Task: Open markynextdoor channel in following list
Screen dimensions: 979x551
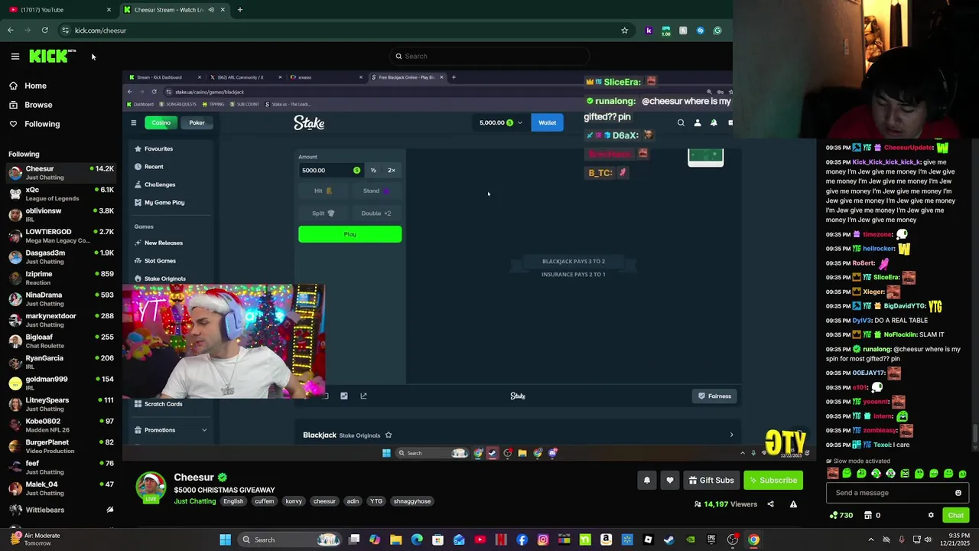Action: (x=60, y=320)
